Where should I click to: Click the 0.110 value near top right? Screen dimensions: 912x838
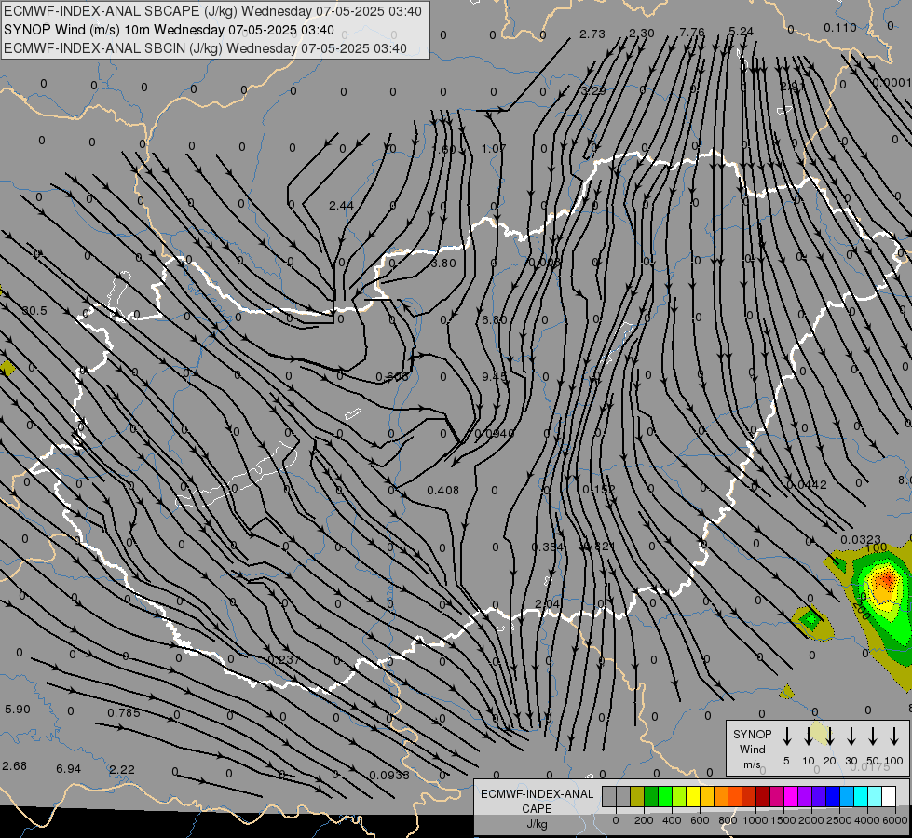coord(840,27)
